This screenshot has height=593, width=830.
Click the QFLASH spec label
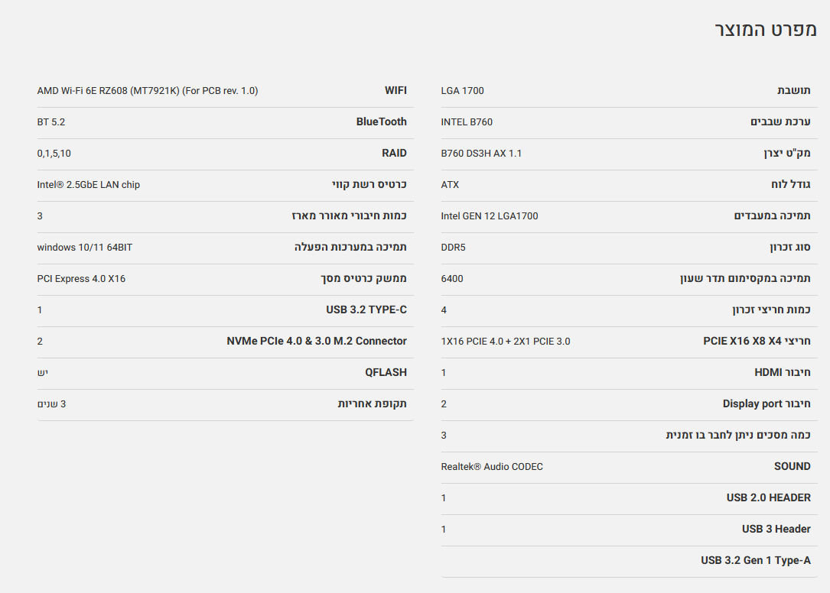coord(386,373)
